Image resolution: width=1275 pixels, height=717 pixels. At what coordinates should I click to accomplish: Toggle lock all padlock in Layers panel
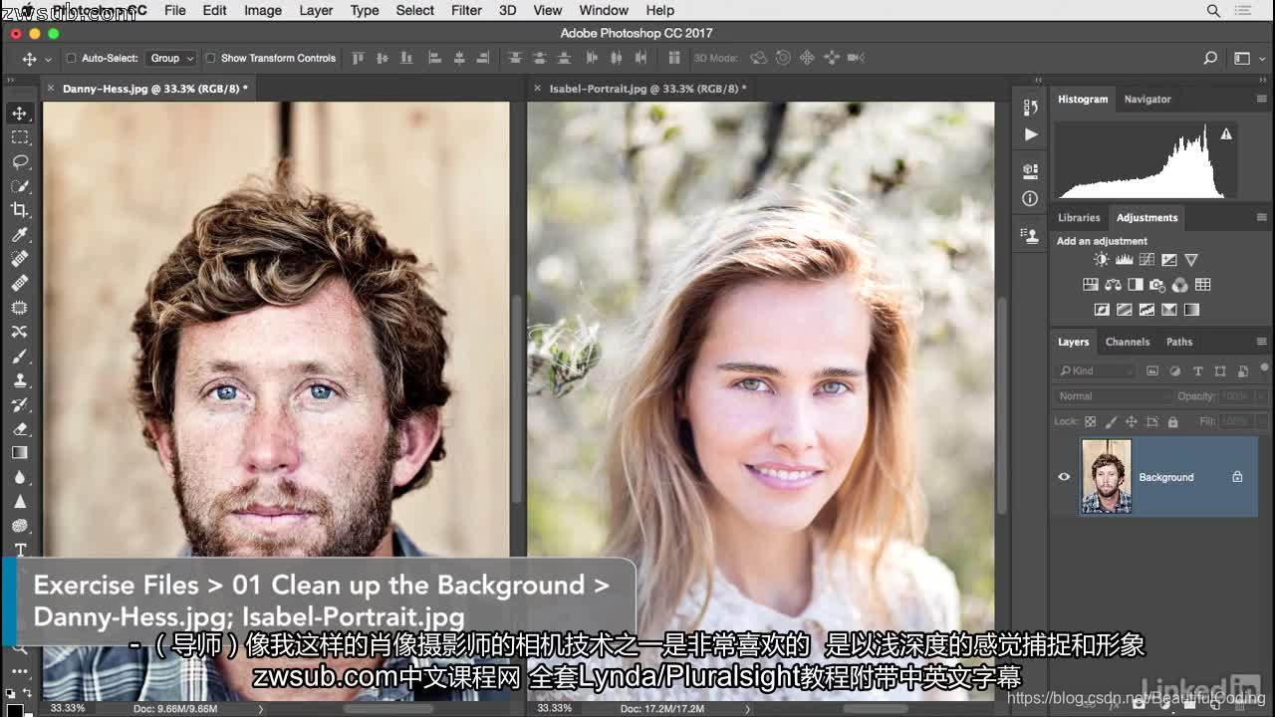coord(1173,422)
